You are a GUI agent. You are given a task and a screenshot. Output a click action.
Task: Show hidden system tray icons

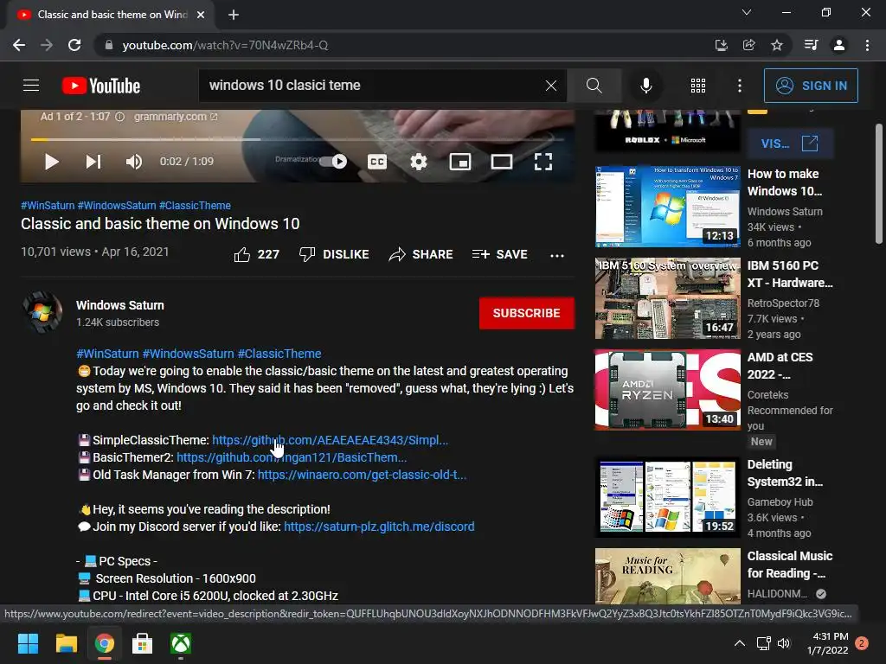point(739,643)
